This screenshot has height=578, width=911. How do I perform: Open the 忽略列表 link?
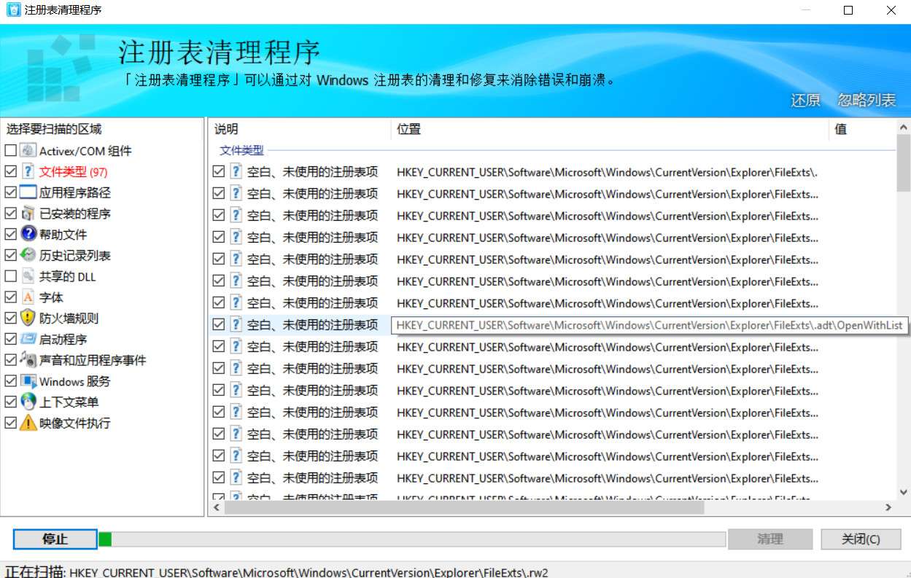click(x=867, y=101)
